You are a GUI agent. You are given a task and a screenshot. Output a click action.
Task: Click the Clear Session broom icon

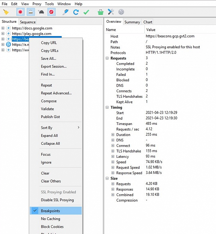click(x=6, y=12)
